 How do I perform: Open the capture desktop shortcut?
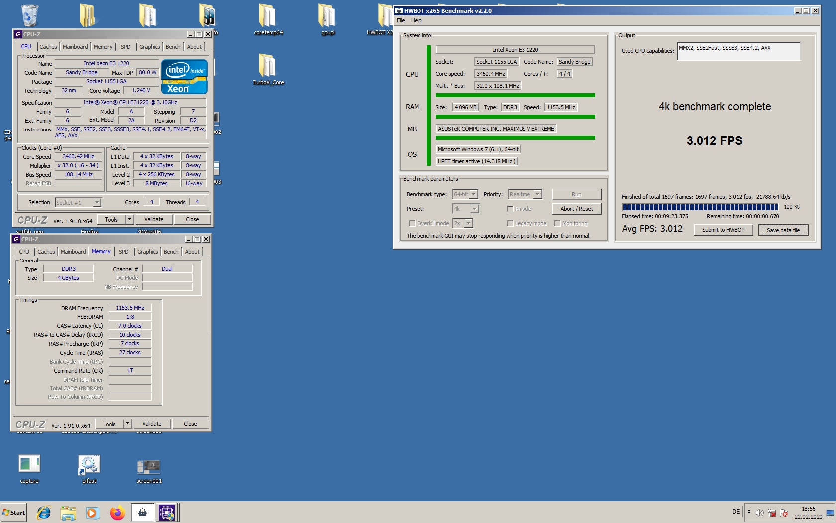(x=29, y=469)
